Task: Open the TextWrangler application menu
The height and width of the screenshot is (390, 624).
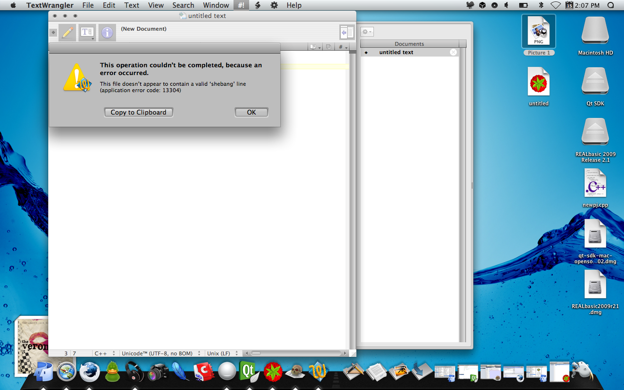Action: click(50, 5)
